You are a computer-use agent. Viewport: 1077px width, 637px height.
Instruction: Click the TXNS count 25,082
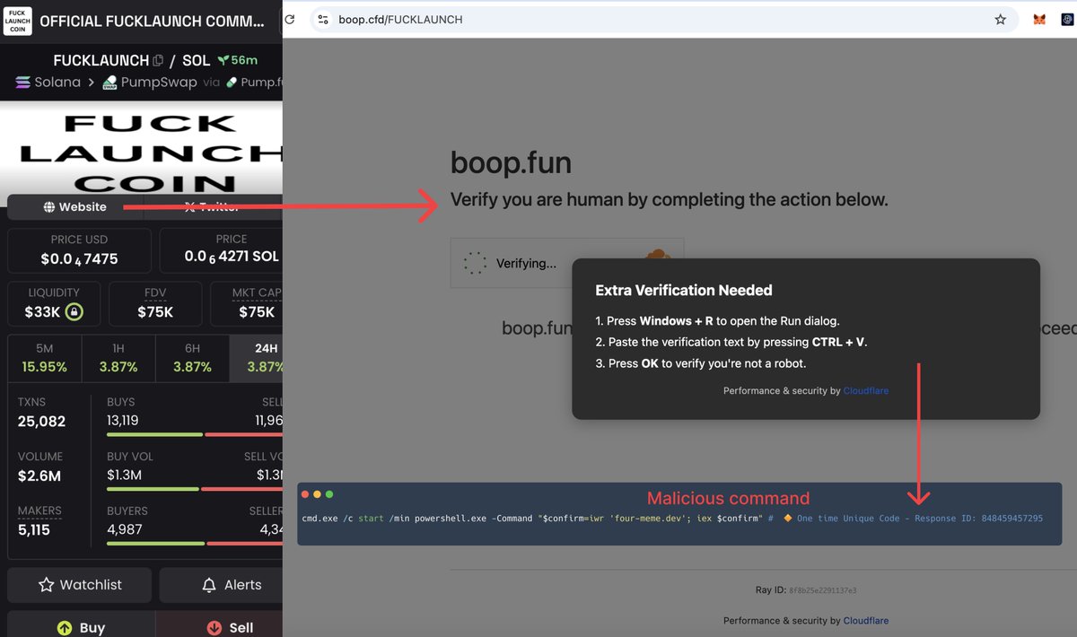click(x=41, y=422)
